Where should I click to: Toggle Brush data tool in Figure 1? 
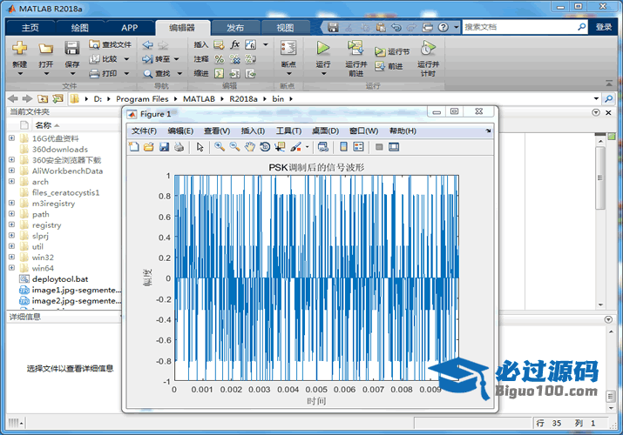tap(295, 147)
